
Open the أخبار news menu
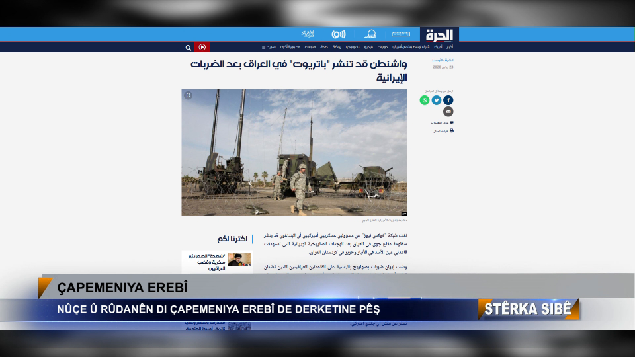(x=450, y=47)
